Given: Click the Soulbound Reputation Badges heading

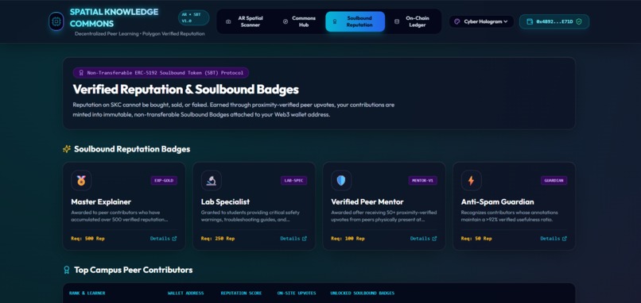Looking at the screenshot, I should (x=132, y=149).
